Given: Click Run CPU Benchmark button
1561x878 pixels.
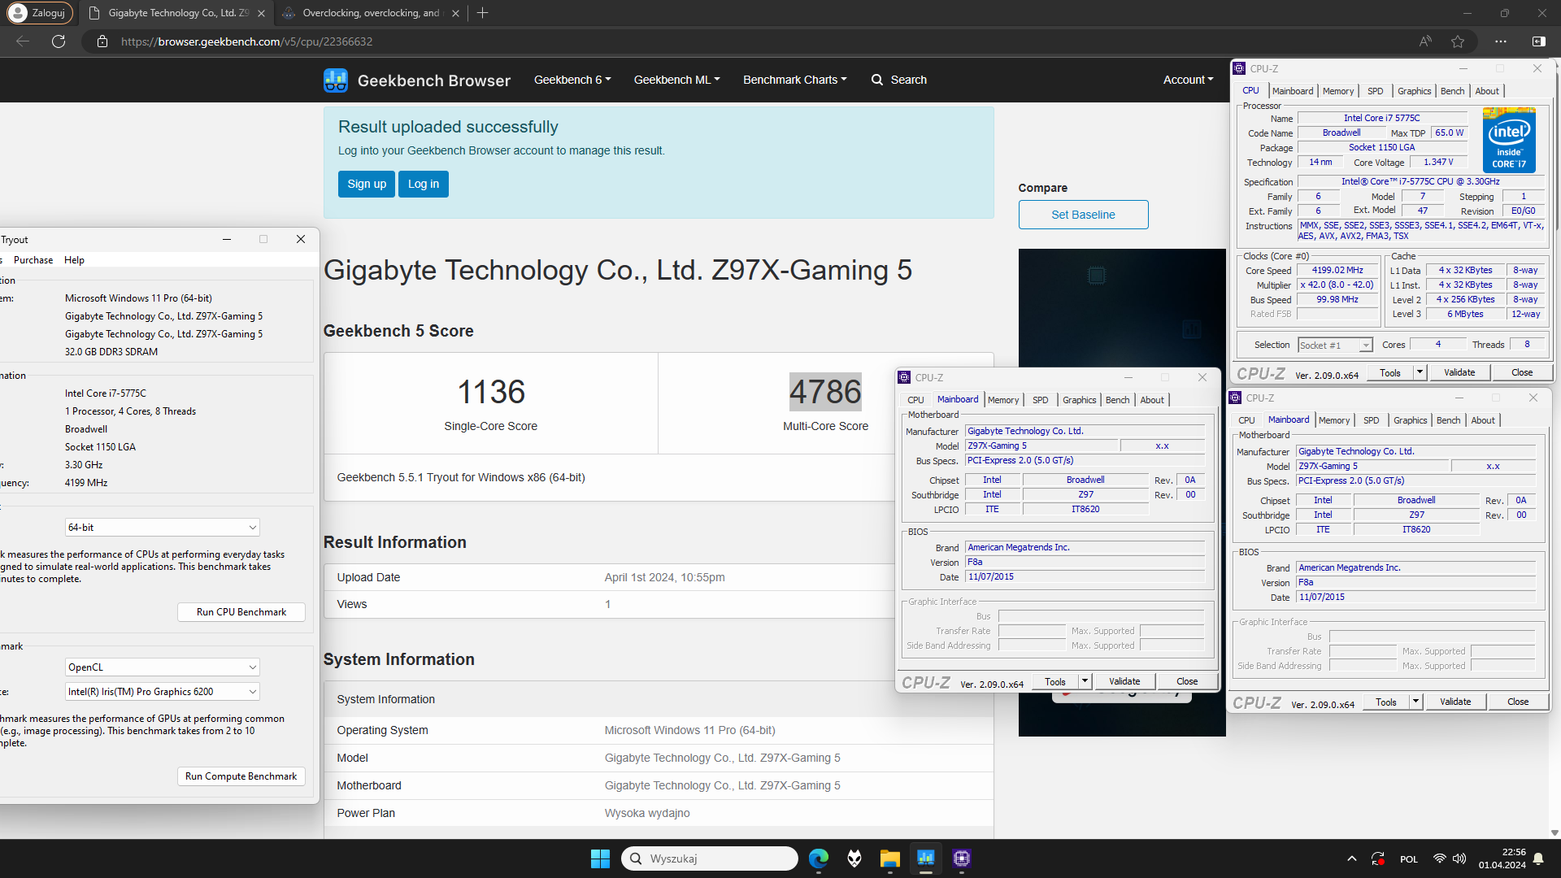Looking at the screenshot, I should click(x=241, y=612).
